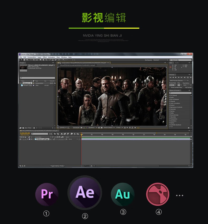Image resolution: width=208 pixels, height=224 pixels.
Task: Check the Full Screen checkbox
Action: tap(184, 87)
